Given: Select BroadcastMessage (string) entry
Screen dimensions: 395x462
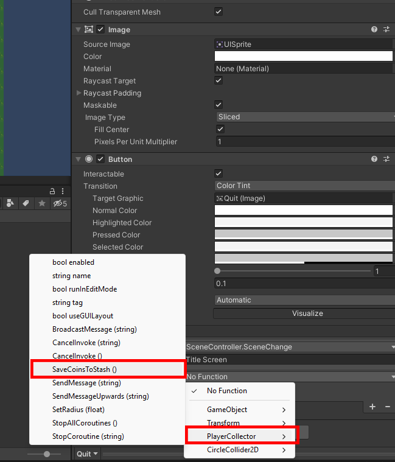Looking at the screenshot, I should [108, 329].
